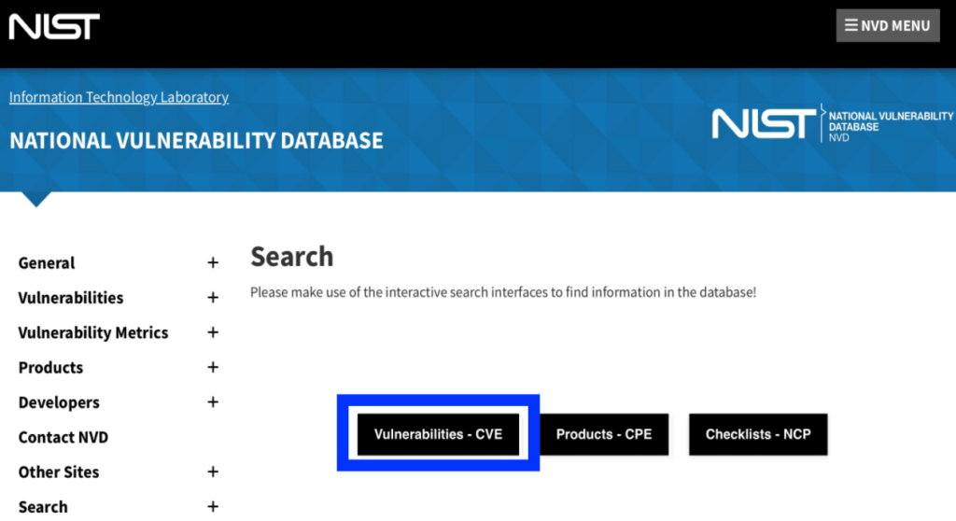Go to Contact NVD in the sidebar
956x521 pixels.
[x=63, y=437]
